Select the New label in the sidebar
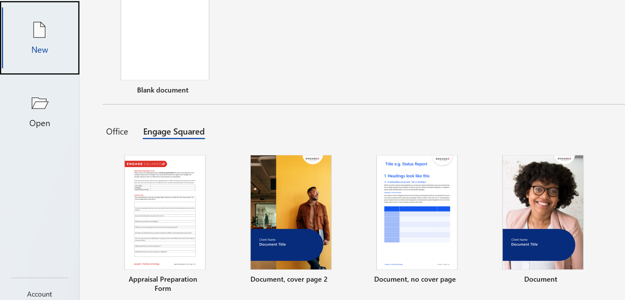Screen dimensions: 625x300 point(40,50)
